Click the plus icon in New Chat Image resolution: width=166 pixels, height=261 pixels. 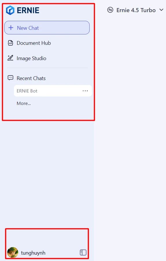point(11,28)
